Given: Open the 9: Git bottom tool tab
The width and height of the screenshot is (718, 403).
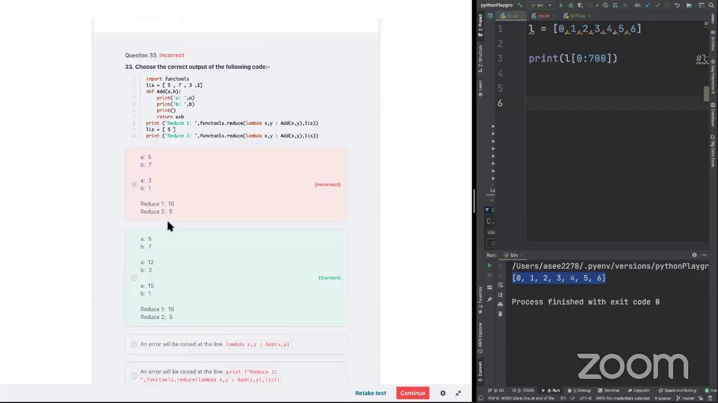Looking at the screenshot, I should (x=496, y=391).
